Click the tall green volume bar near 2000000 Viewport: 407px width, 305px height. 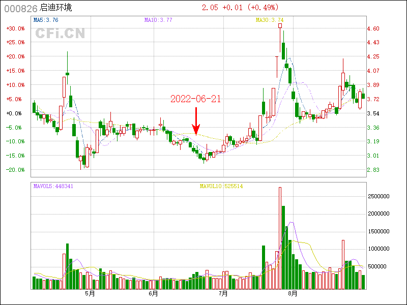(x=283, y=248)
